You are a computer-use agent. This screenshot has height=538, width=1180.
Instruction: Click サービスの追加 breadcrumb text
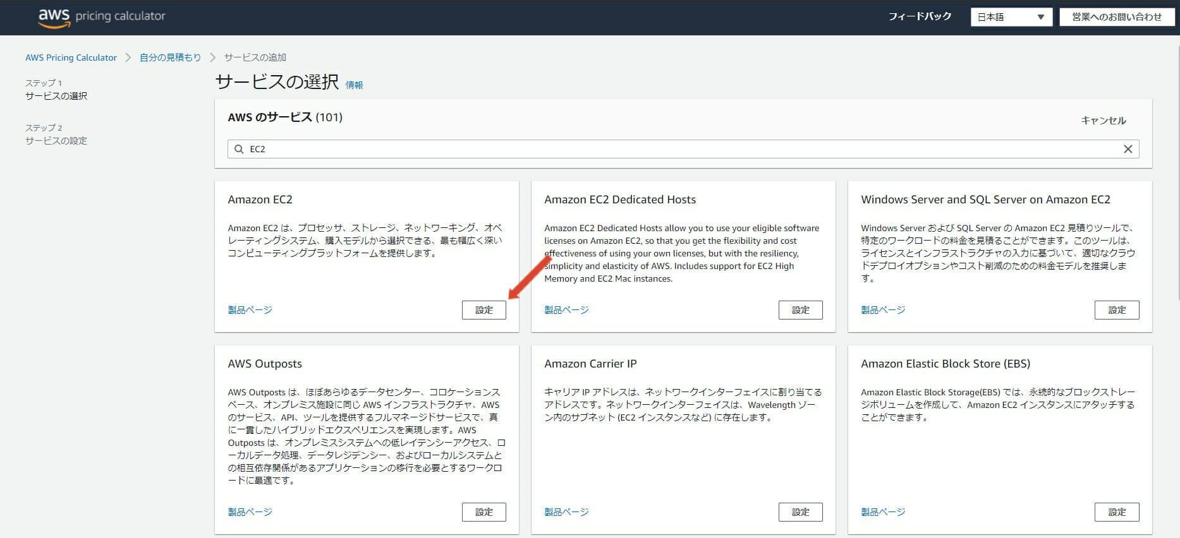[x=255, y=57]
